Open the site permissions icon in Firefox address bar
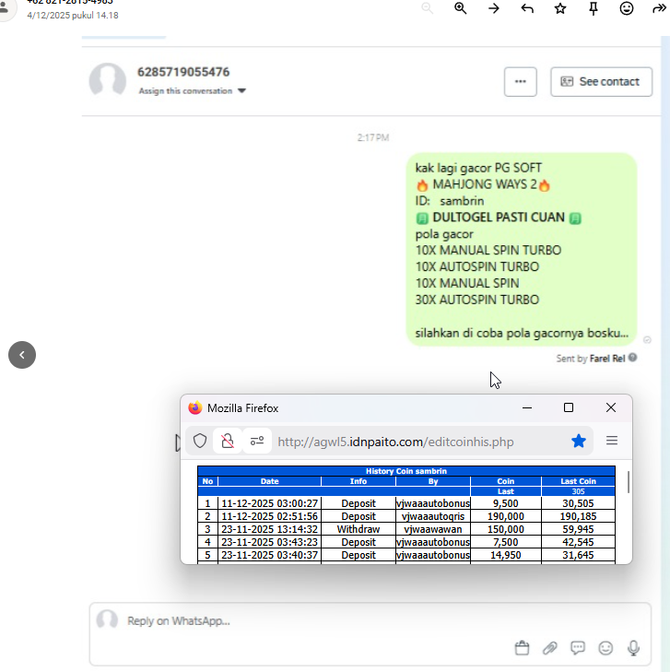Viewport: 670px width, 672px height. click(x=257, y=441)
